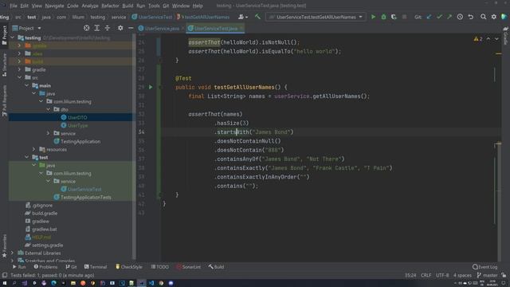Commit changes with the Git checkmark icon
Screen dimensions: 510x287
click(x=439, y=17)
